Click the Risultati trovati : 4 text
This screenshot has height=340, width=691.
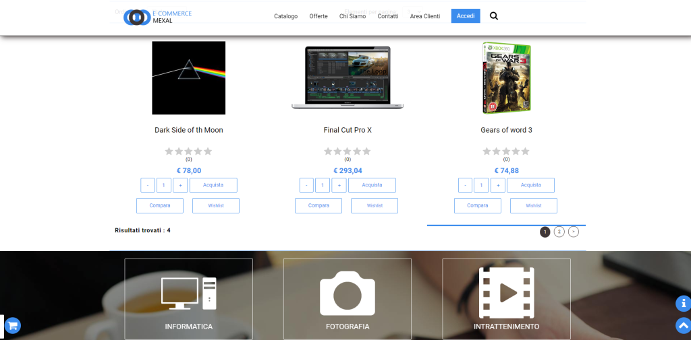142,230
